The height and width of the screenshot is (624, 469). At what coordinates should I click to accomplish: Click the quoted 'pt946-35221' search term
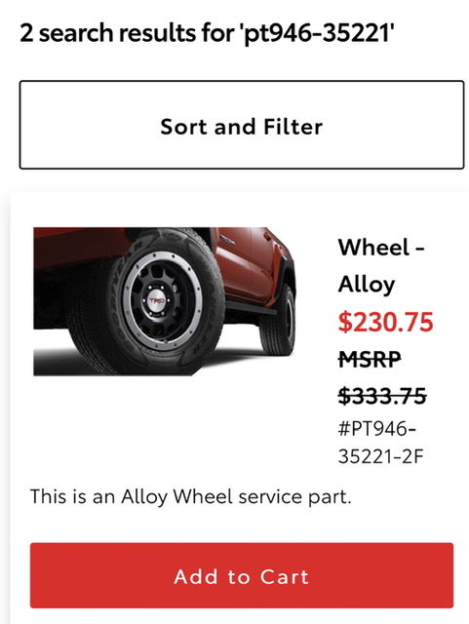(x=317, y=33)
